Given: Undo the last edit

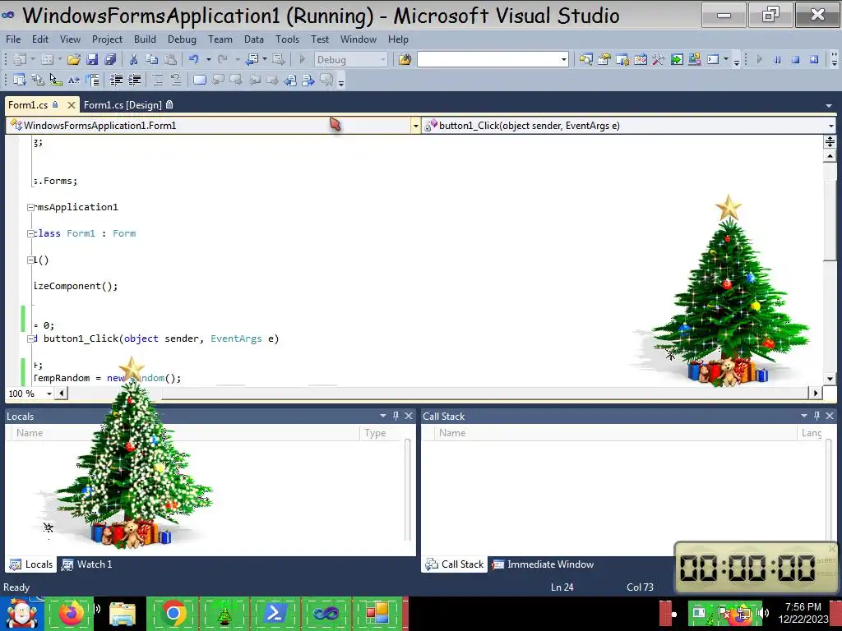Looking at the screenshot, I should click(x=194, y=59).
